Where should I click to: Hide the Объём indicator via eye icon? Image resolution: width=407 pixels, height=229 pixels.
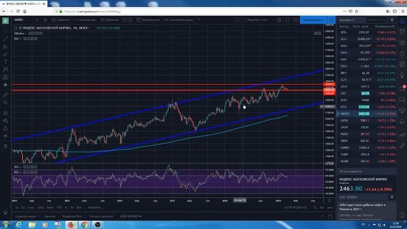pyautogui.click(x=31, y=33)
